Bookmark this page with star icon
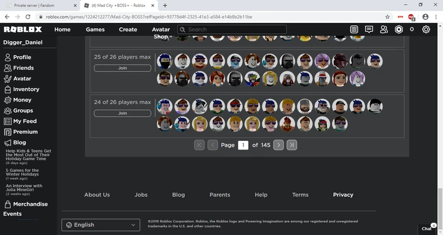Image resolution: width=443 pixels, height=235 pixels. click(388, 17)
